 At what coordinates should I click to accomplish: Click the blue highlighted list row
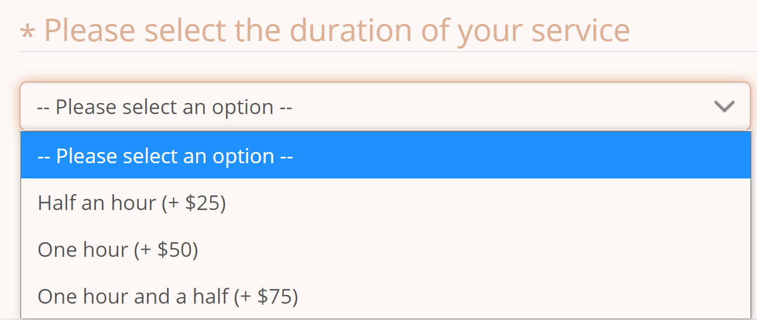[x=386, y=156]
